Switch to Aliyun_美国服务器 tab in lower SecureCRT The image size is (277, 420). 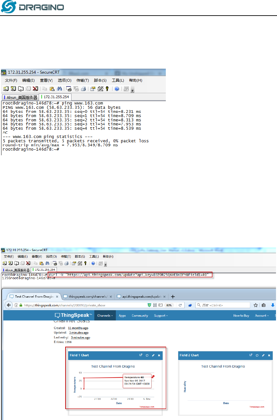tap(16, 270)
